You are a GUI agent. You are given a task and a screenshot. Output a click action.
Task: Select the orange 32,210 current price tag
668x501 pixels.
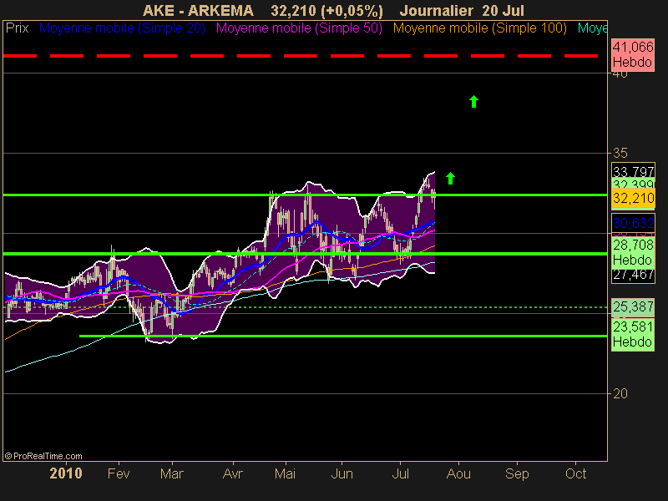coord(633,198)
